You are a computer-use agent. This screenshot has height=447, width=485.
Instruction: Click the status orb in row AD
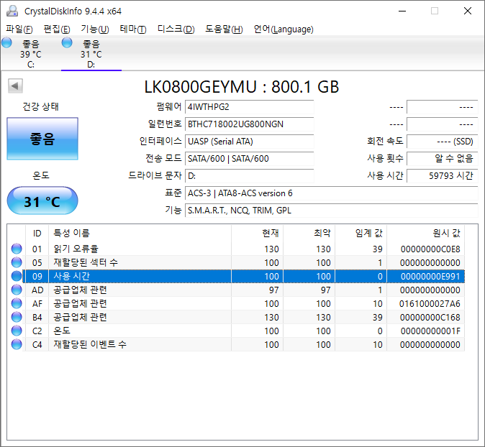[x=17, y=290]
